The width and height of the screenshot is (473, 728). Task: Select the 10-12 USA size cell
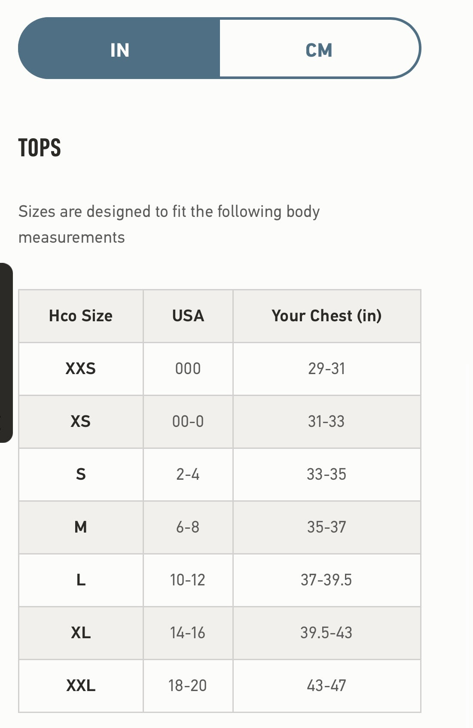pyautogui.click(x=188, y=580)
